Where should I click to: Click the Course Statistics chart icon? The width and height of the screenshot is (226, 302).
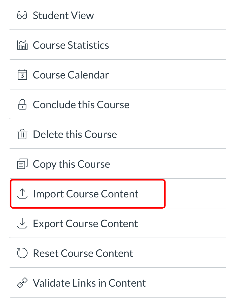[22, 45]
